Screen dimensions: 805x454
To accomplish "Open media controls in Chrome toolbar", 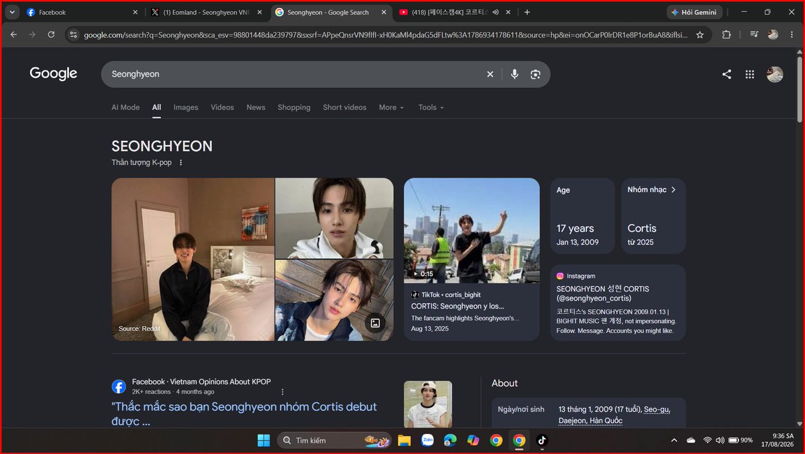I will [754, 35].
